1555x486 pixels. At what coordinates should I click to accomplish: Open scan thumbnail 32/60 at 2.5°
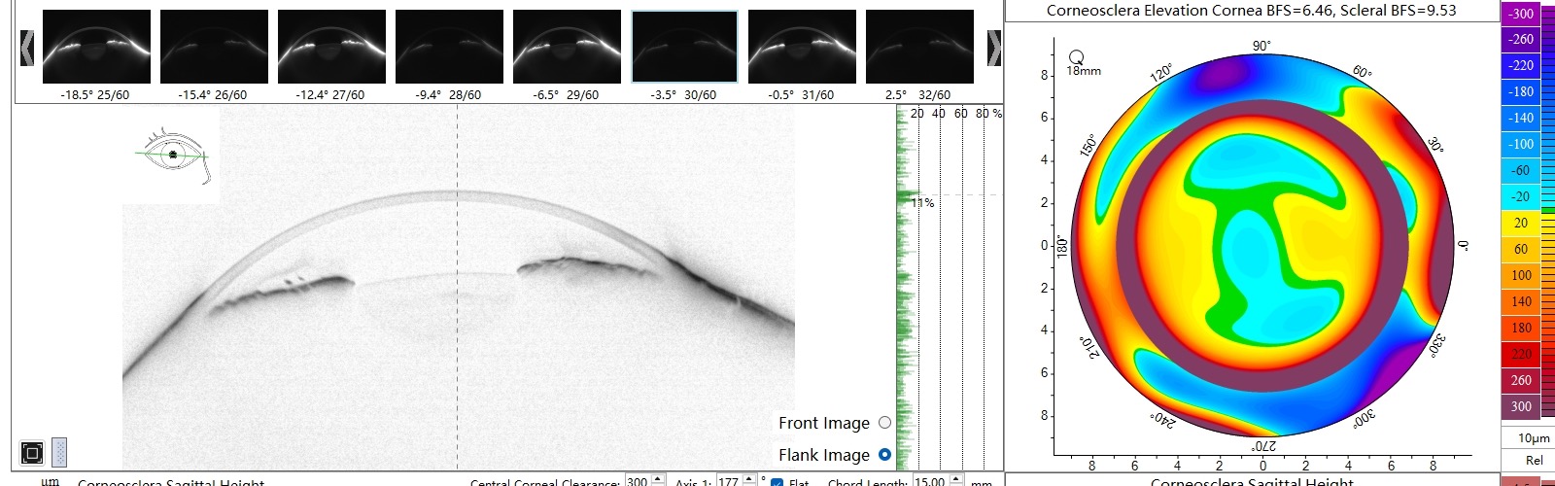pos(919,47)
